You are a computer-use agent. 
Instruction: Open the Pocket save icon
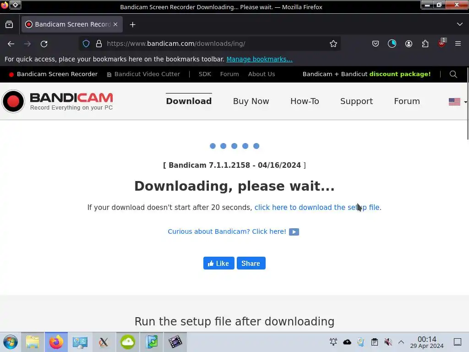[376, 44]
